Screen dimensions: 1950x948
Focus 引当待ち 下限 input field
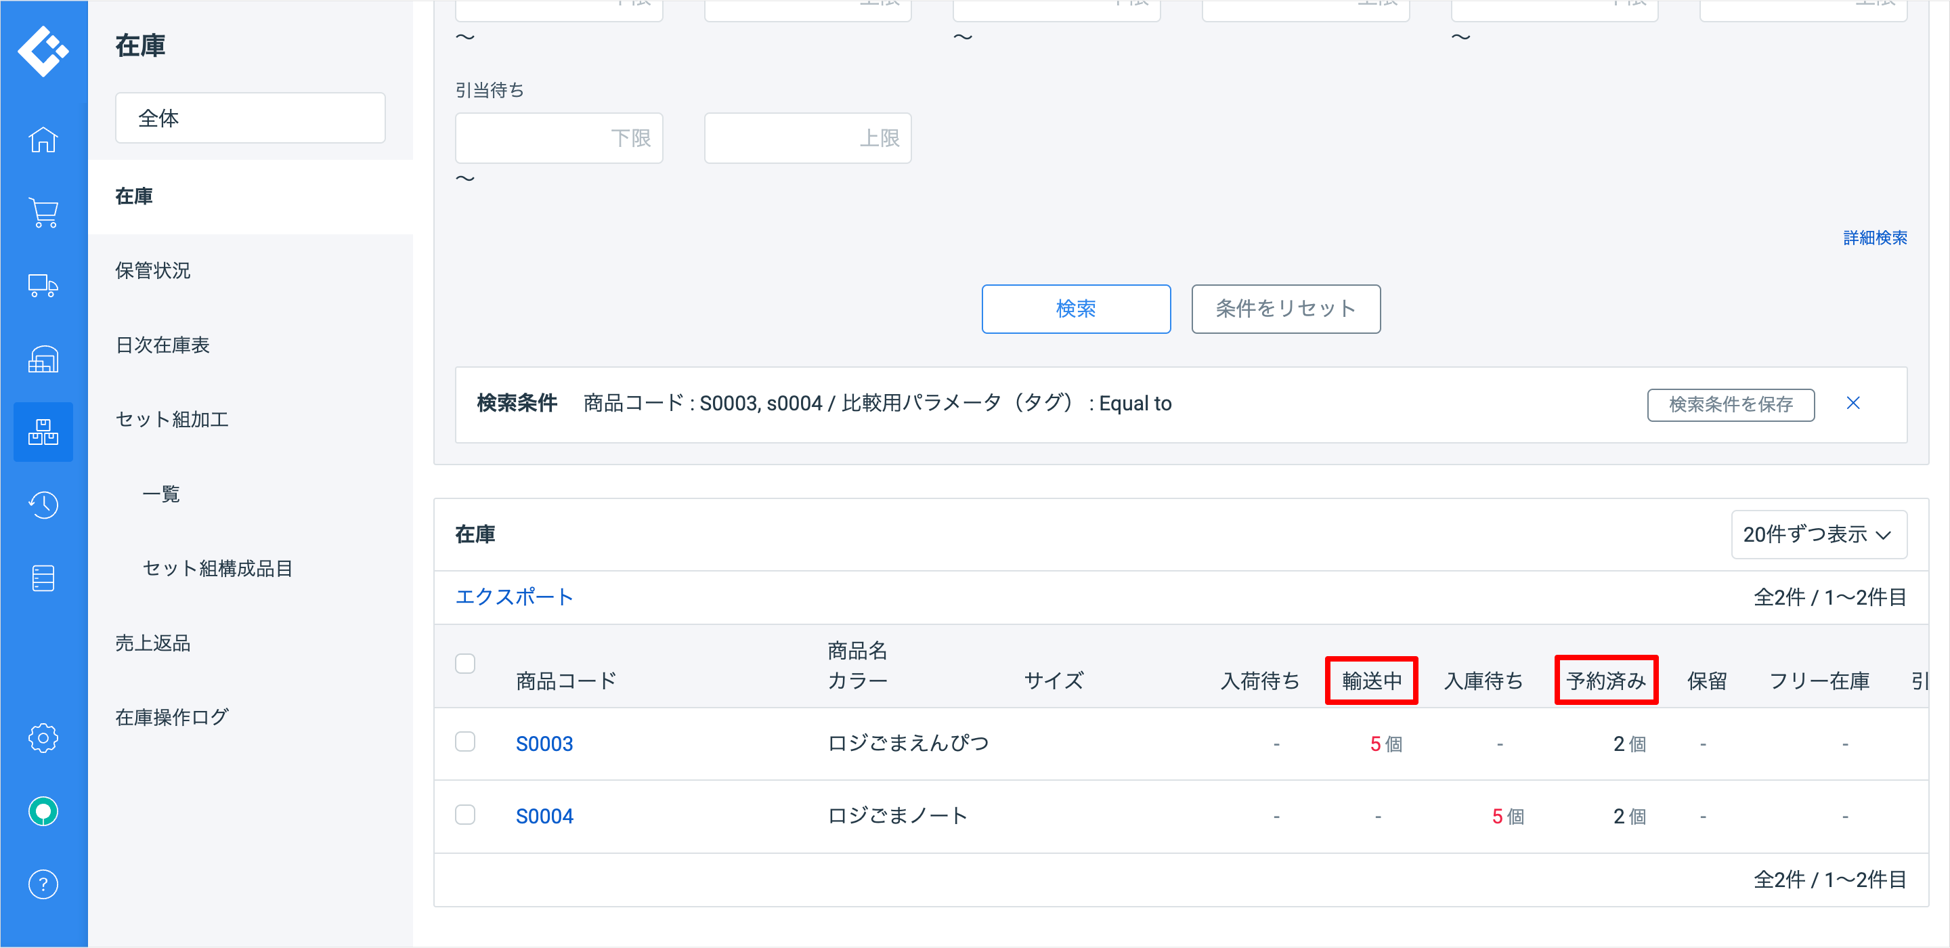[559, 138]
